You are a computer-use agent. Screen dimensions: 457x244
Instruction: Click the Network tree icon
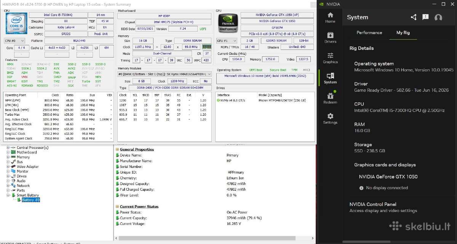pyautogui.click(x=13, y=186)
